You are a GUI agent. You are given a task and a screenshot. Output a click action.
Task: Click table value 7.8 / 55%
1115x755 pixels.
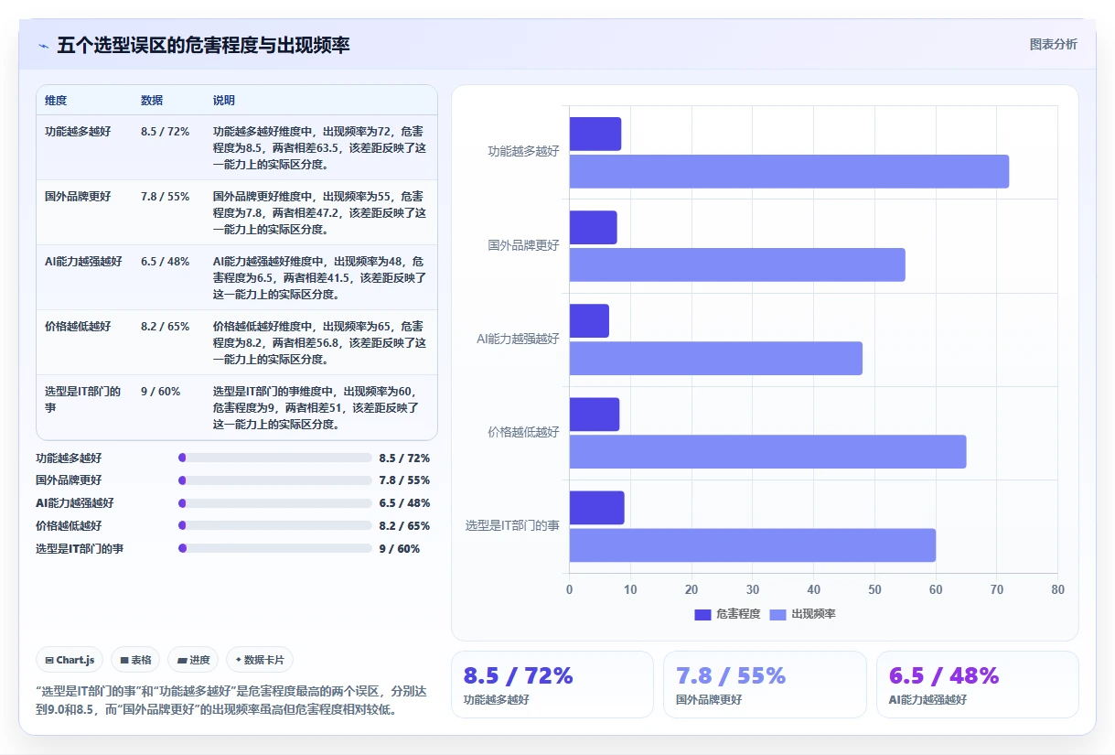point(166,196)
